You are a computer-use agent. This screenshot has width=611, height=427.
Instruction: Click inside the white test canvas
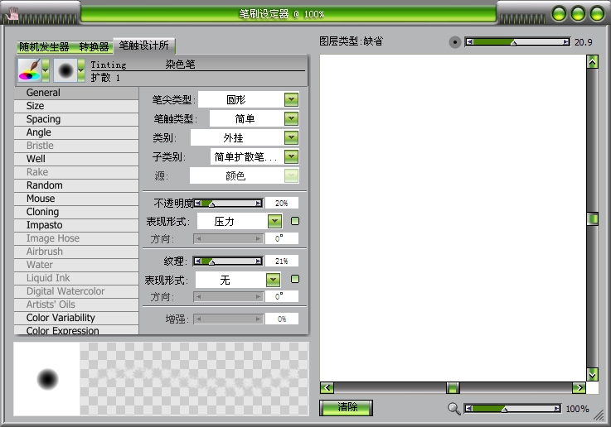(453, 218)
